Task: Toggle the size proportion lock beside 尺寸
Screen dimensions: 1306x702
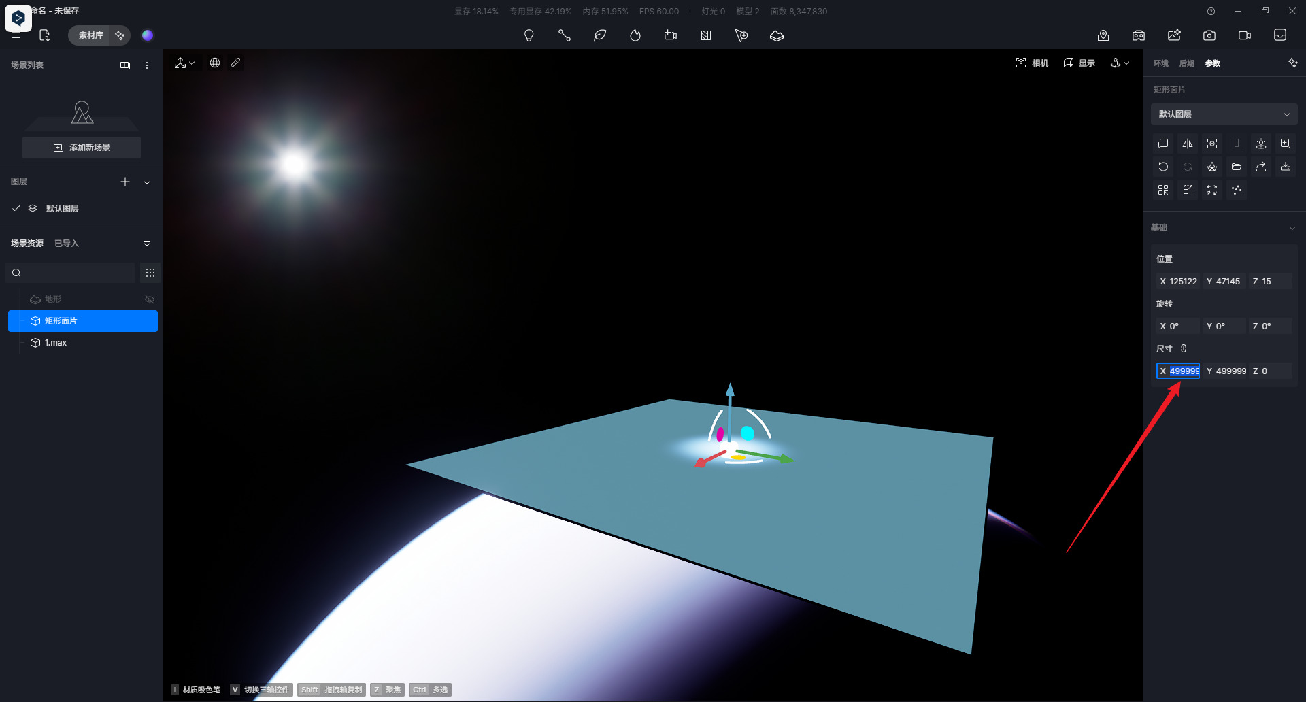Action: point(1184,348)
